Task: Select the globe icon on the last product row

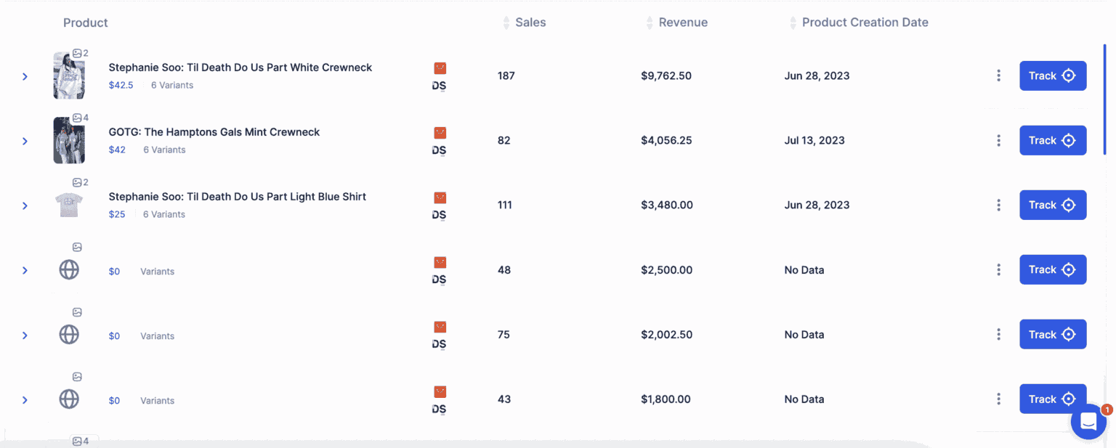Action: click(x=69, y=399)
